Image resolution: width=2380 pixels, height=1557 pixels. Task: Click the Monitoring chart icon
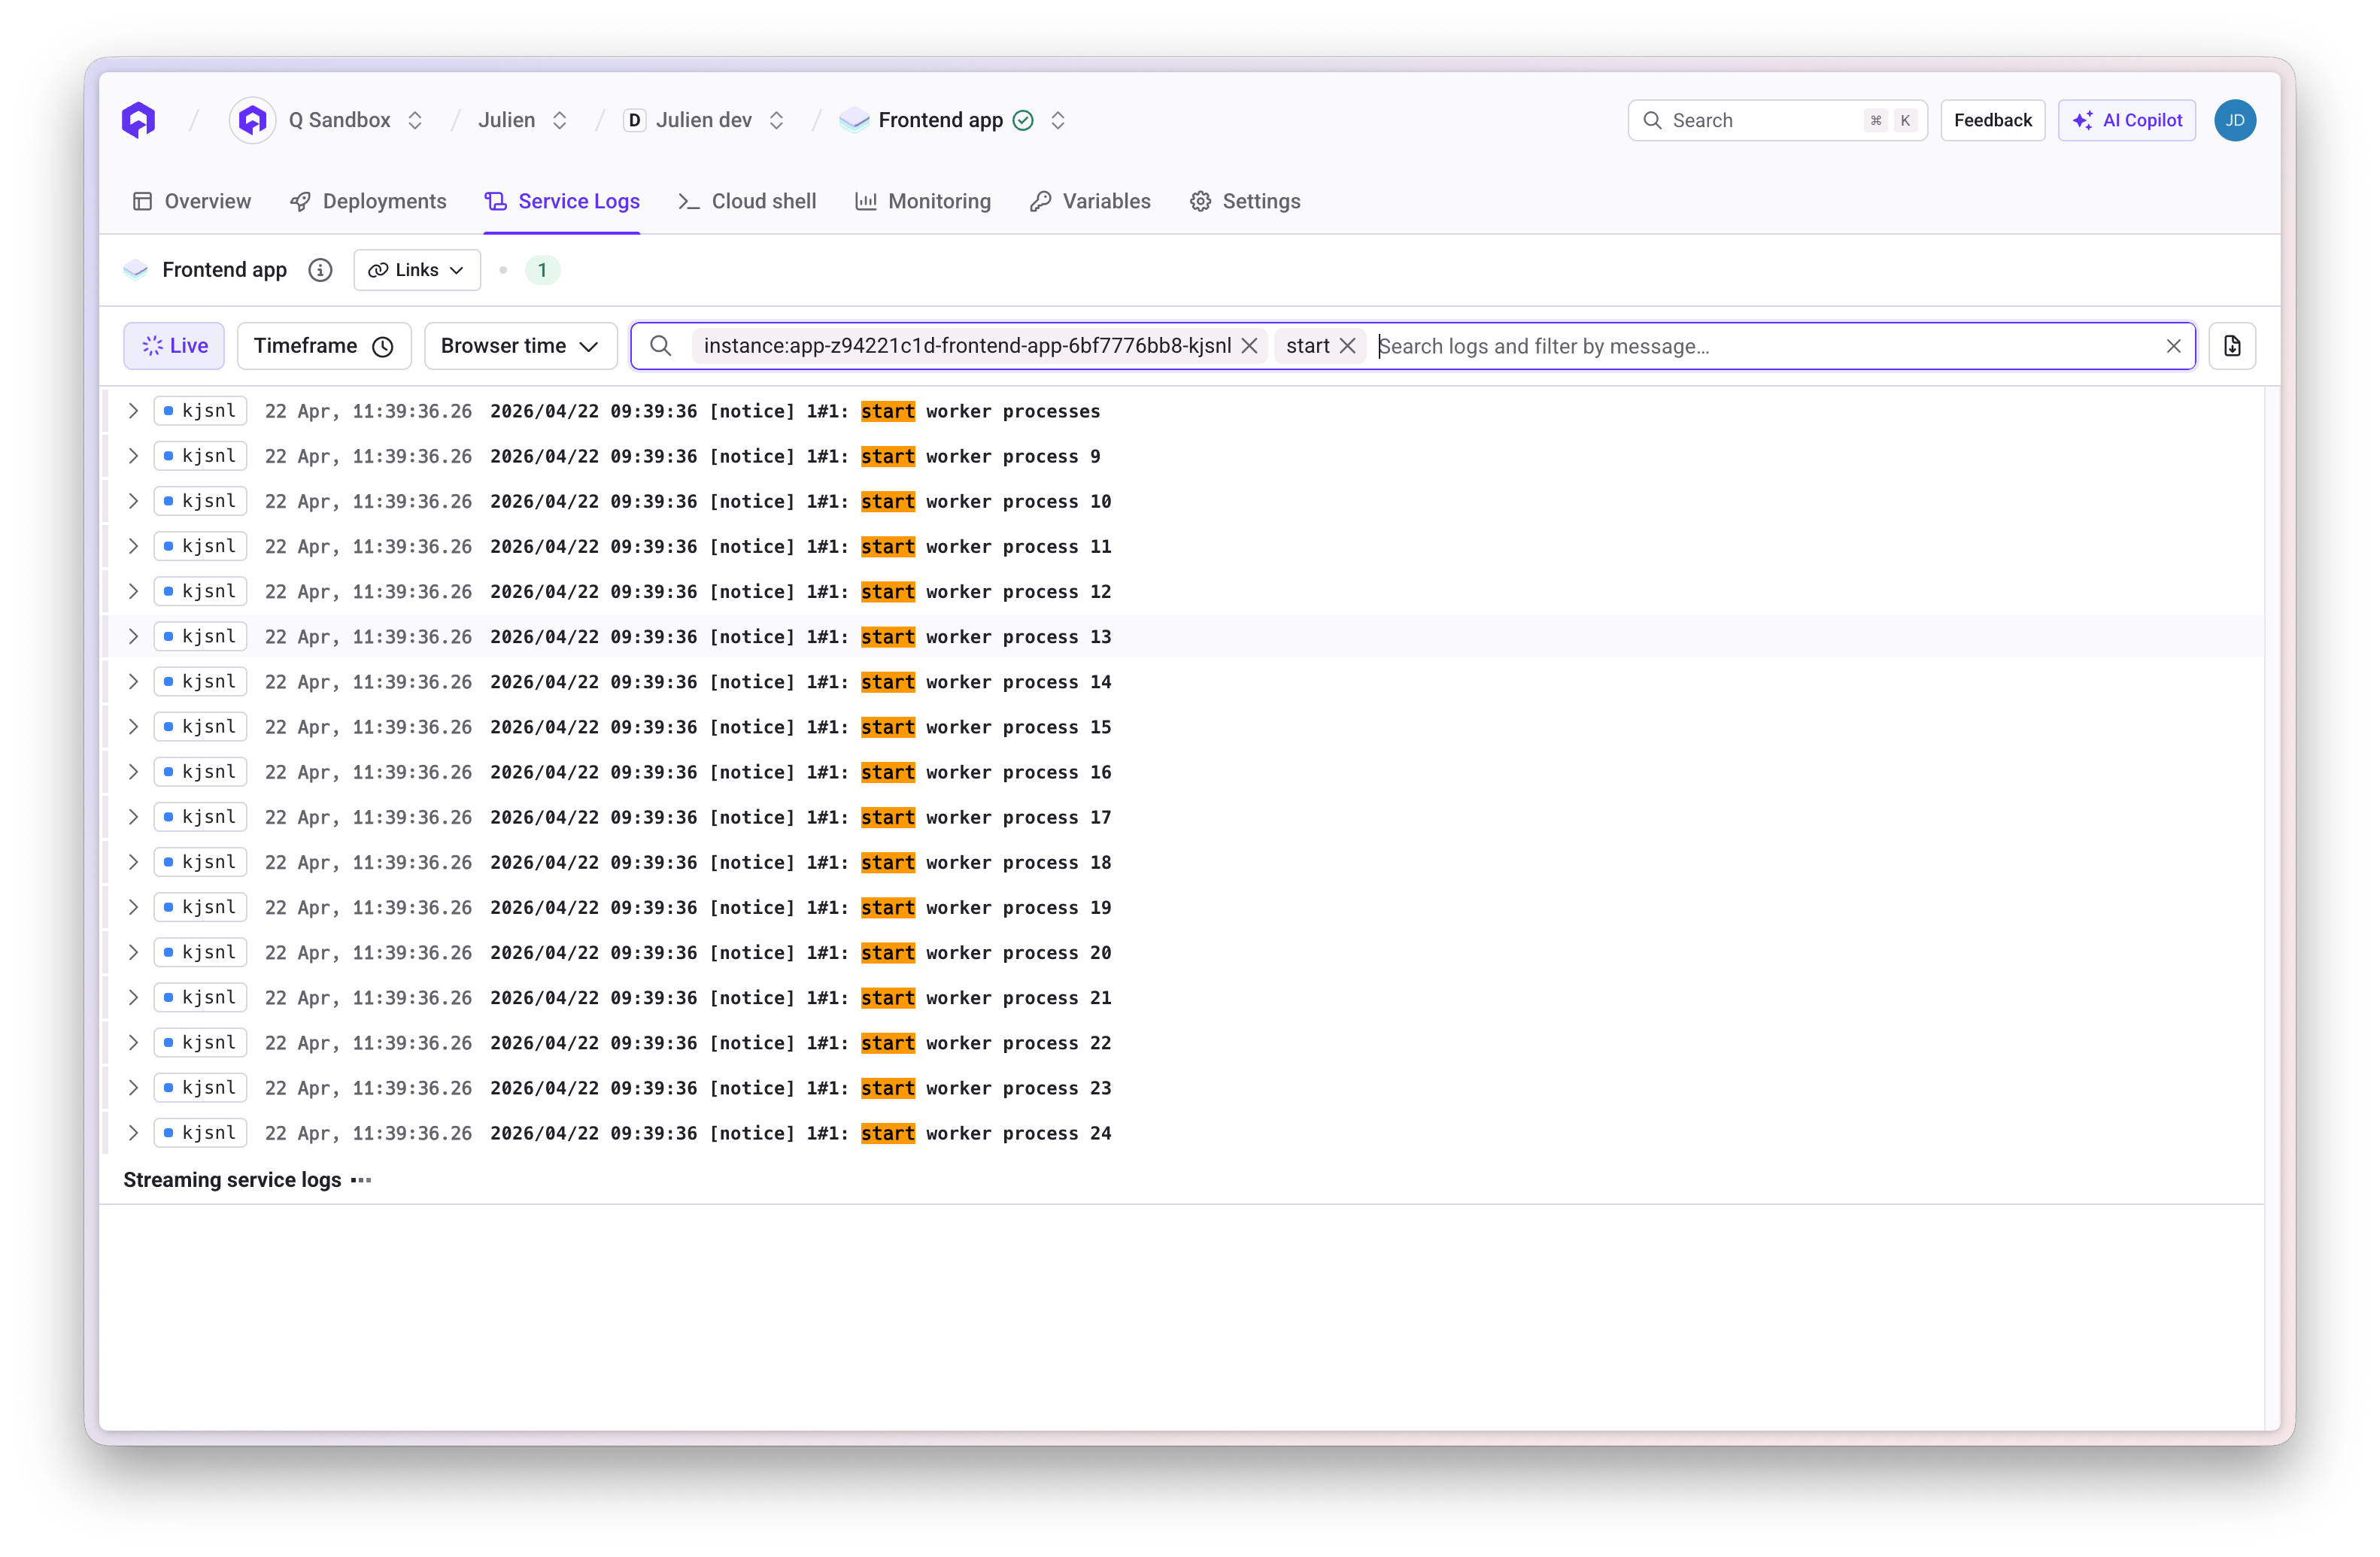tap(866, 201)
